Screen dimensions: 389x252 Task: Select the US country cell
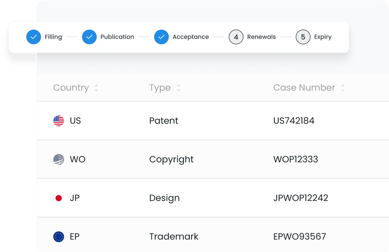pyautogui.click(x=75, y=121)
